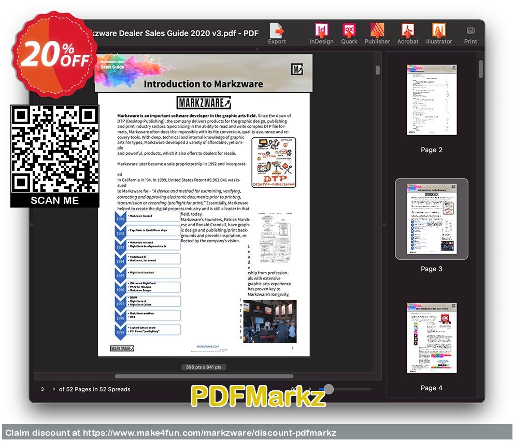
Task: Select the Page 2 thumbnail
Action: (x=432, y=99)
